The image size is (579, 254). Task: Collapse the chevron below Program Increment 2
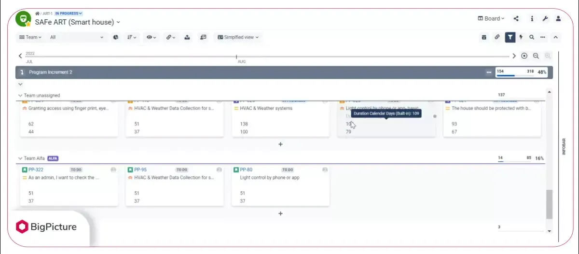20,84
